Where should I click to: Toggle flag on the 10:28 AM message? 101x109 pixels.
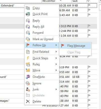click(x=89, y=6)
